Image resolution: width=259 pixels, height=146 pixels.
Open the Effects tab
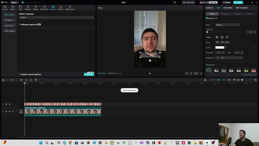pos(36,8)
